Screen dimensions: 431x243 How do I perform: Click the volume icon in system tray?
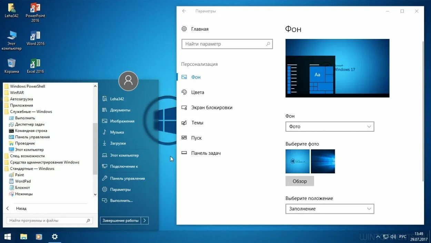[x=393, y=237]
